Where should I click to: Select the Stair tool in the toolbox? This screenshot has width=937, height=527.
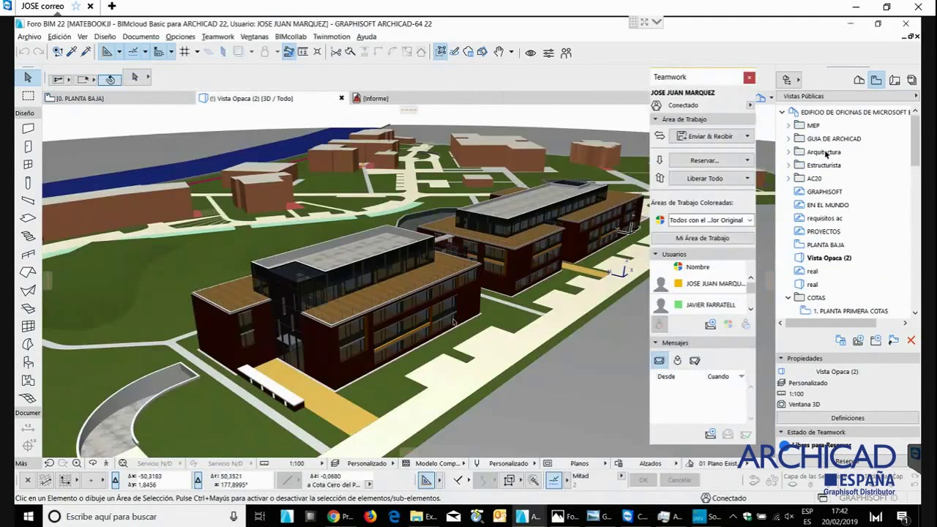tap(28, 236)
